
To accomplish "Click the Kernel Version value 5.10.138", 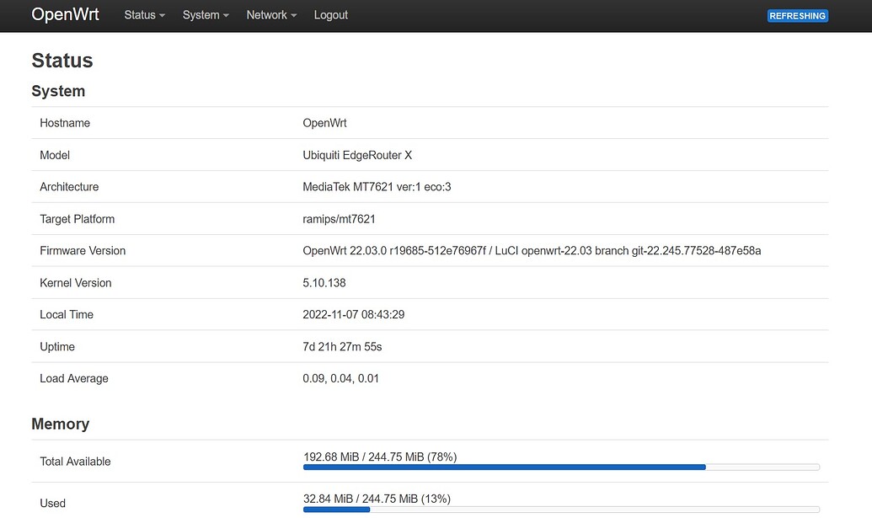I will click(x=324, y=282).
